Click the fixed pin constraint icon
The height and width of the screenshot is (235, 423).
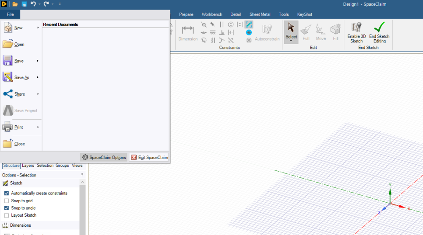(212, 24)
